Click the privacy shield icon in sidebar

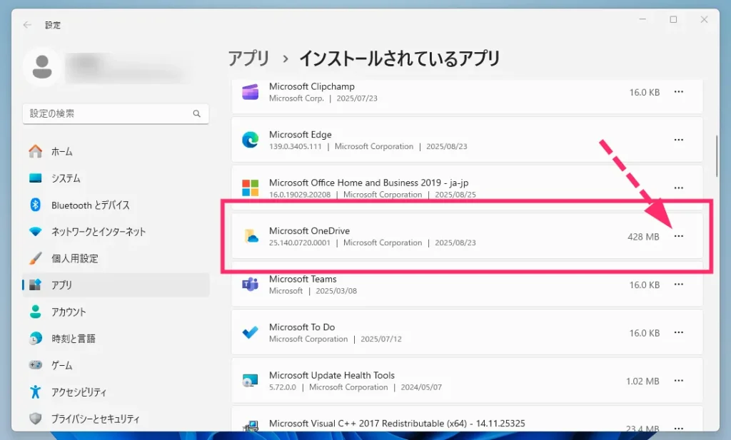click(36, 418)
